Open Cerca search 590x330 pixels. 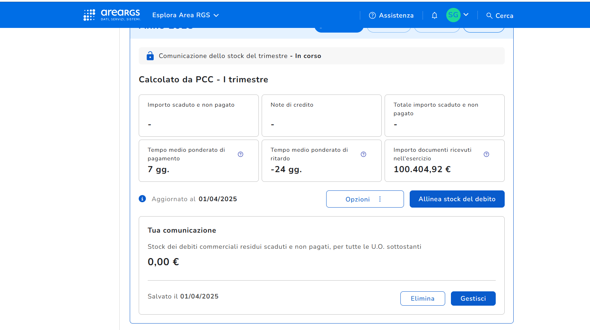[x=500, y=16]
